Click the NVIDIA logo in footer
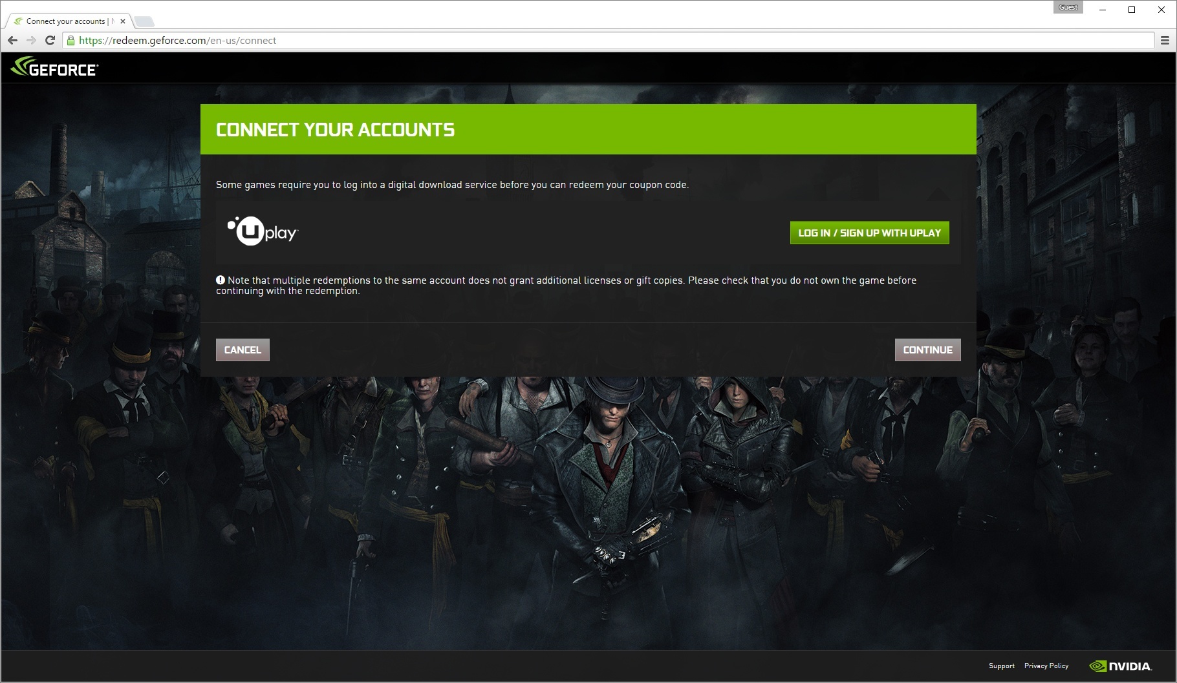The height and width of the screenshot is (683, 1177). click(1121, 666)
